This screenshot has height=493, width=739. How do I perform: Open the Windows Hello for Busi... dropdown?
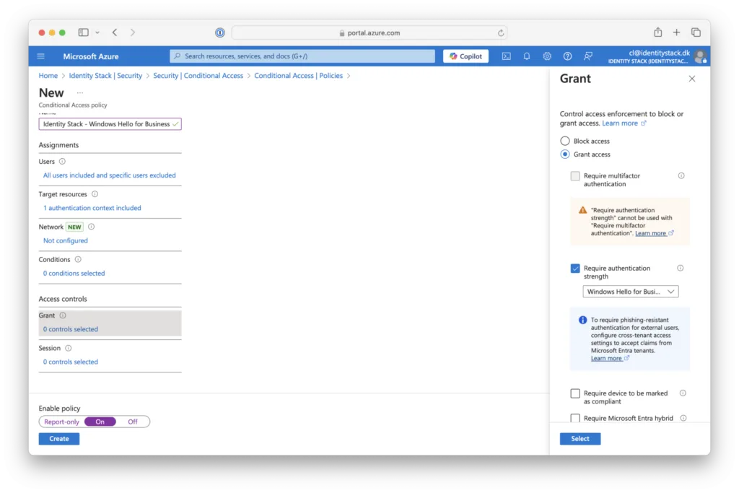tap(630, 292)
